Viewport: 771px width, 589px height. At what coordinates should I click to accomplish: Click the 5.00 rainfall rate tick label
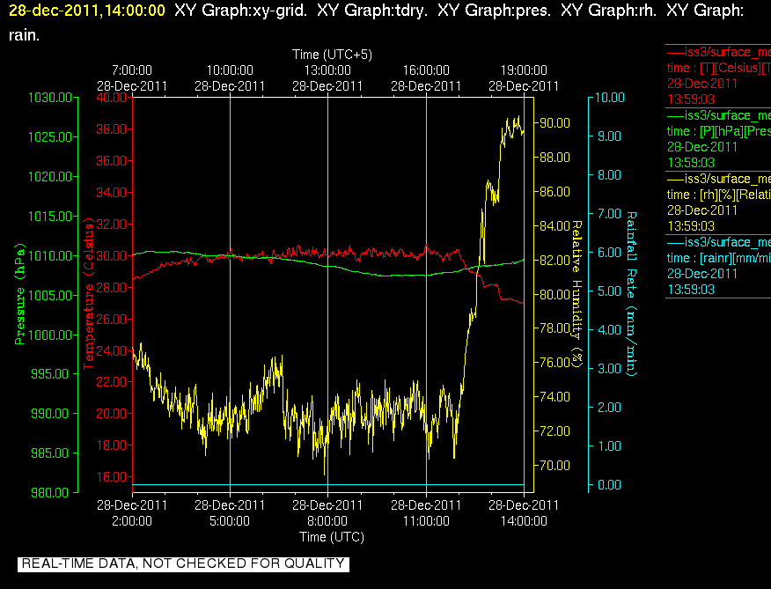click(x=610, y=291)
